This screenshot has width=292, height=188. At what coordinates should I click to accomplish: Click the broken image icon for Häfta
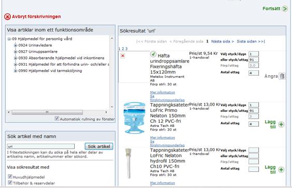pos(122,56)
